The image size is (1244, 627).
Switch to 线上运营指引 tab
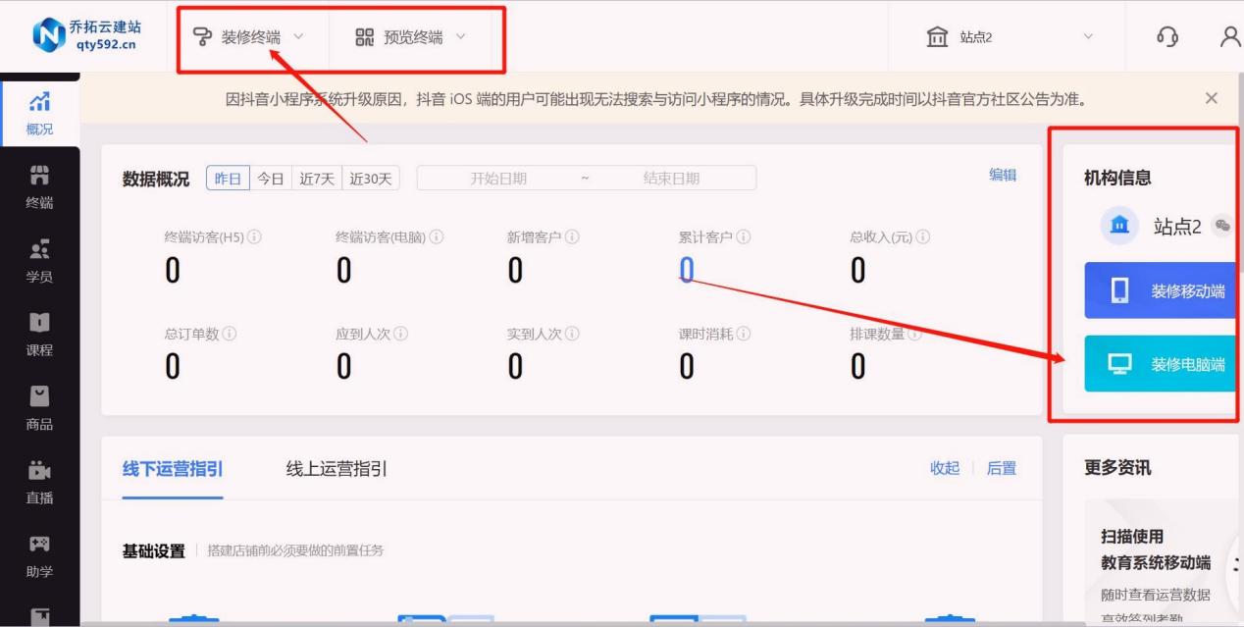tap(337, 469)
